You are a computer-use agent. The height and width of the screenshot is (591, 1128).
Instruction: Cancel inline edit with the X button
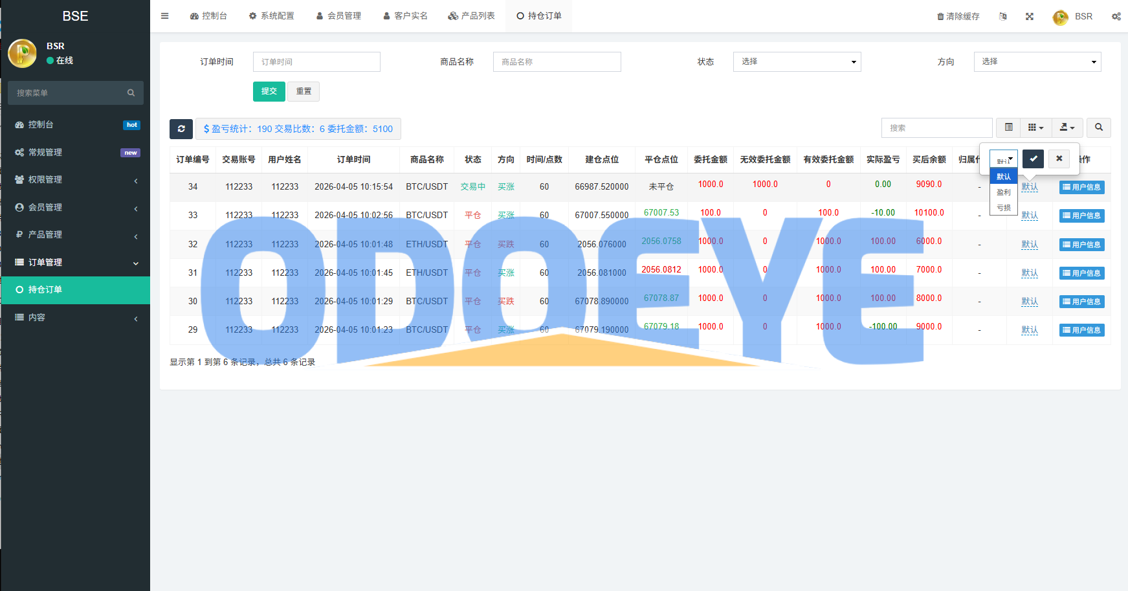tap(1059, 159)
